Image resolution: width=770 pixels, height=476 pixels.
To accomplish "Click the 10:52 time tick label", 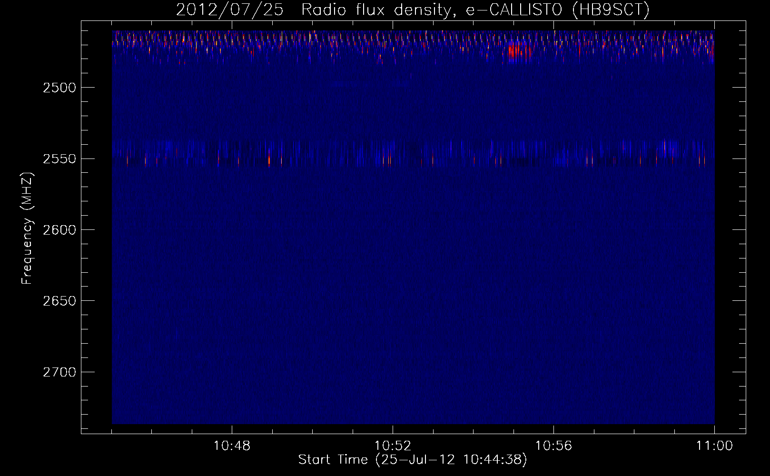I will pos(393,446).
